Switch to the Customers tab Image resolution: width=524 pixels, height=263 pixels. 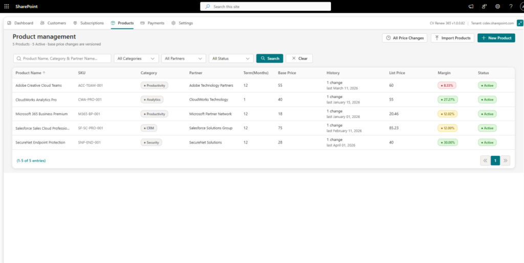pos(53,23)
